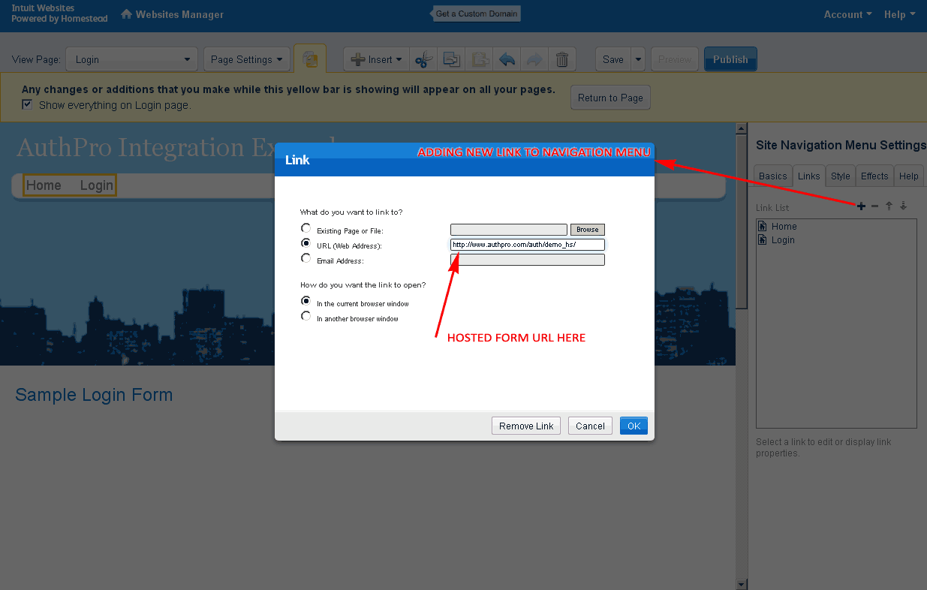The height and width of the screenshot is (590, 927).
Task: Click the Websites Manager link
Action: 179,14
